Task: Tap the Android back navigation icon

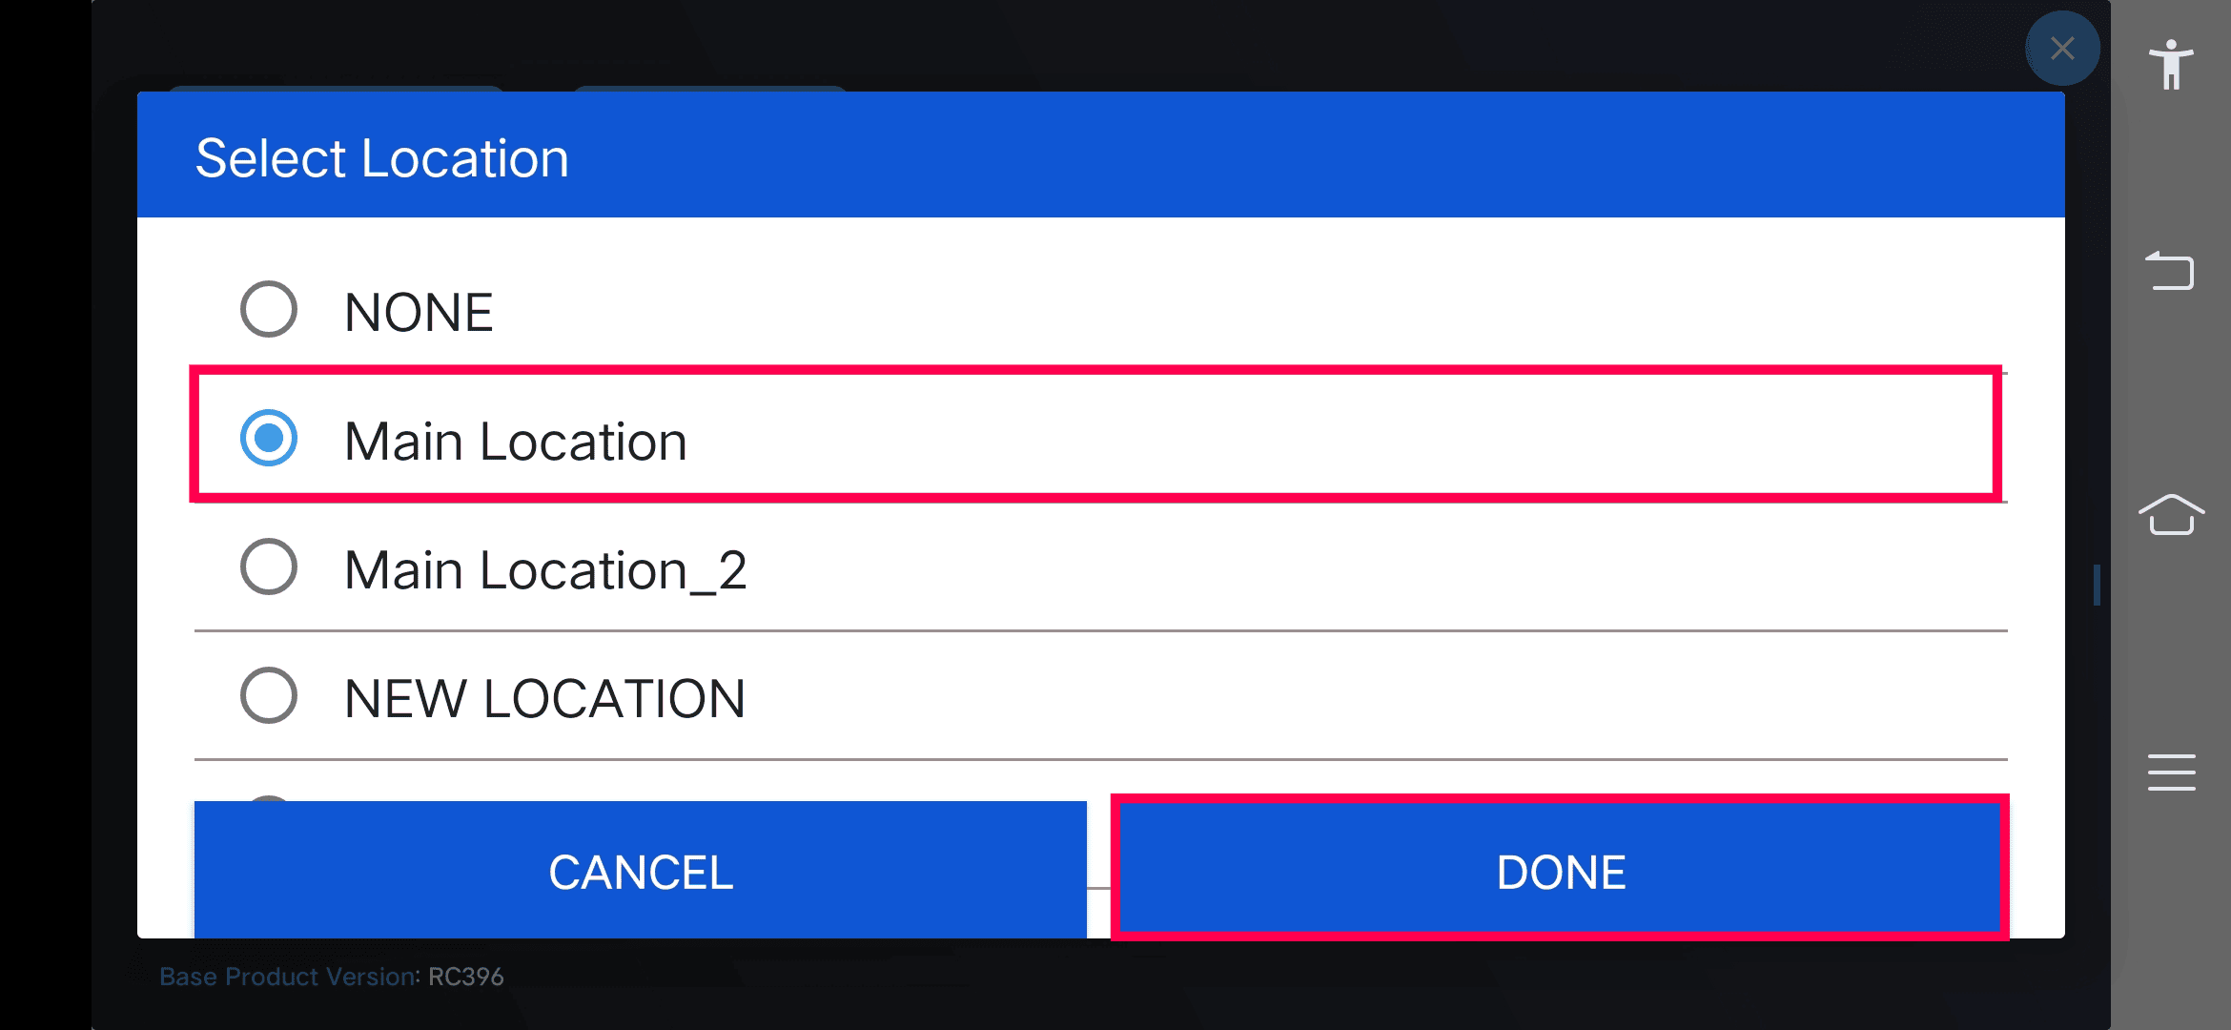Action: point(2171,271)
